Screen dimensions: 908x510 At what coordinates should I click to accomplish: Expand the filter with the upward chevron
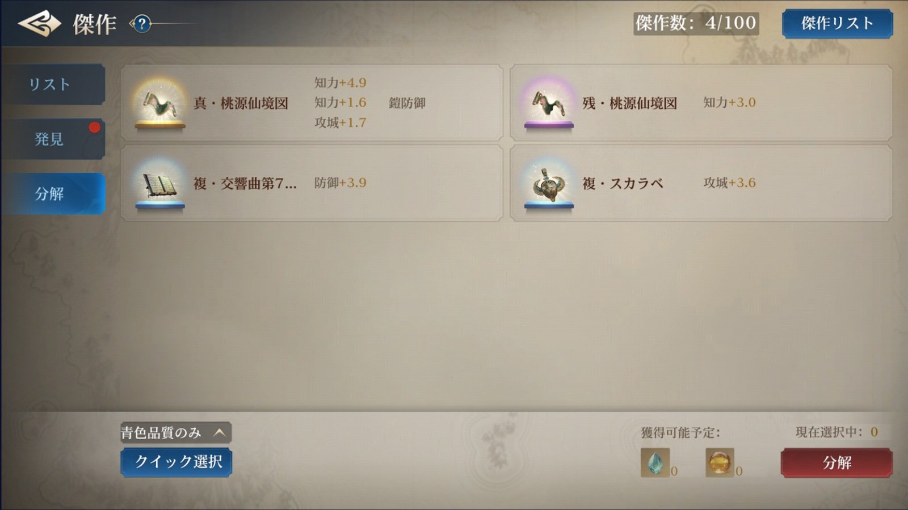(x=220, y=433)
